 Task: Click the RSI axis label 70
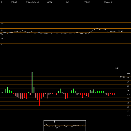(x=2, y=30)
